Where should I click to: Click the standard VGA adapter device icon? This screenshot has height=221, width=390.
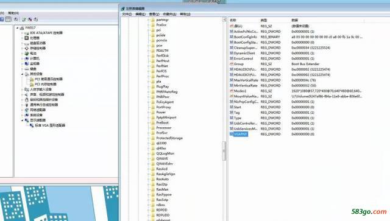(x=32, y=125)
